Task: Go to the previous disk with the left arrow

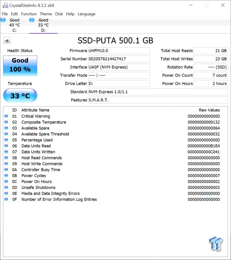Action: coord(7,41)
